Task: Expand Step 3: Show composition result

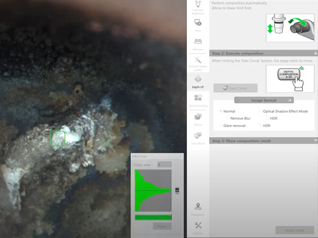Action: 263,141
